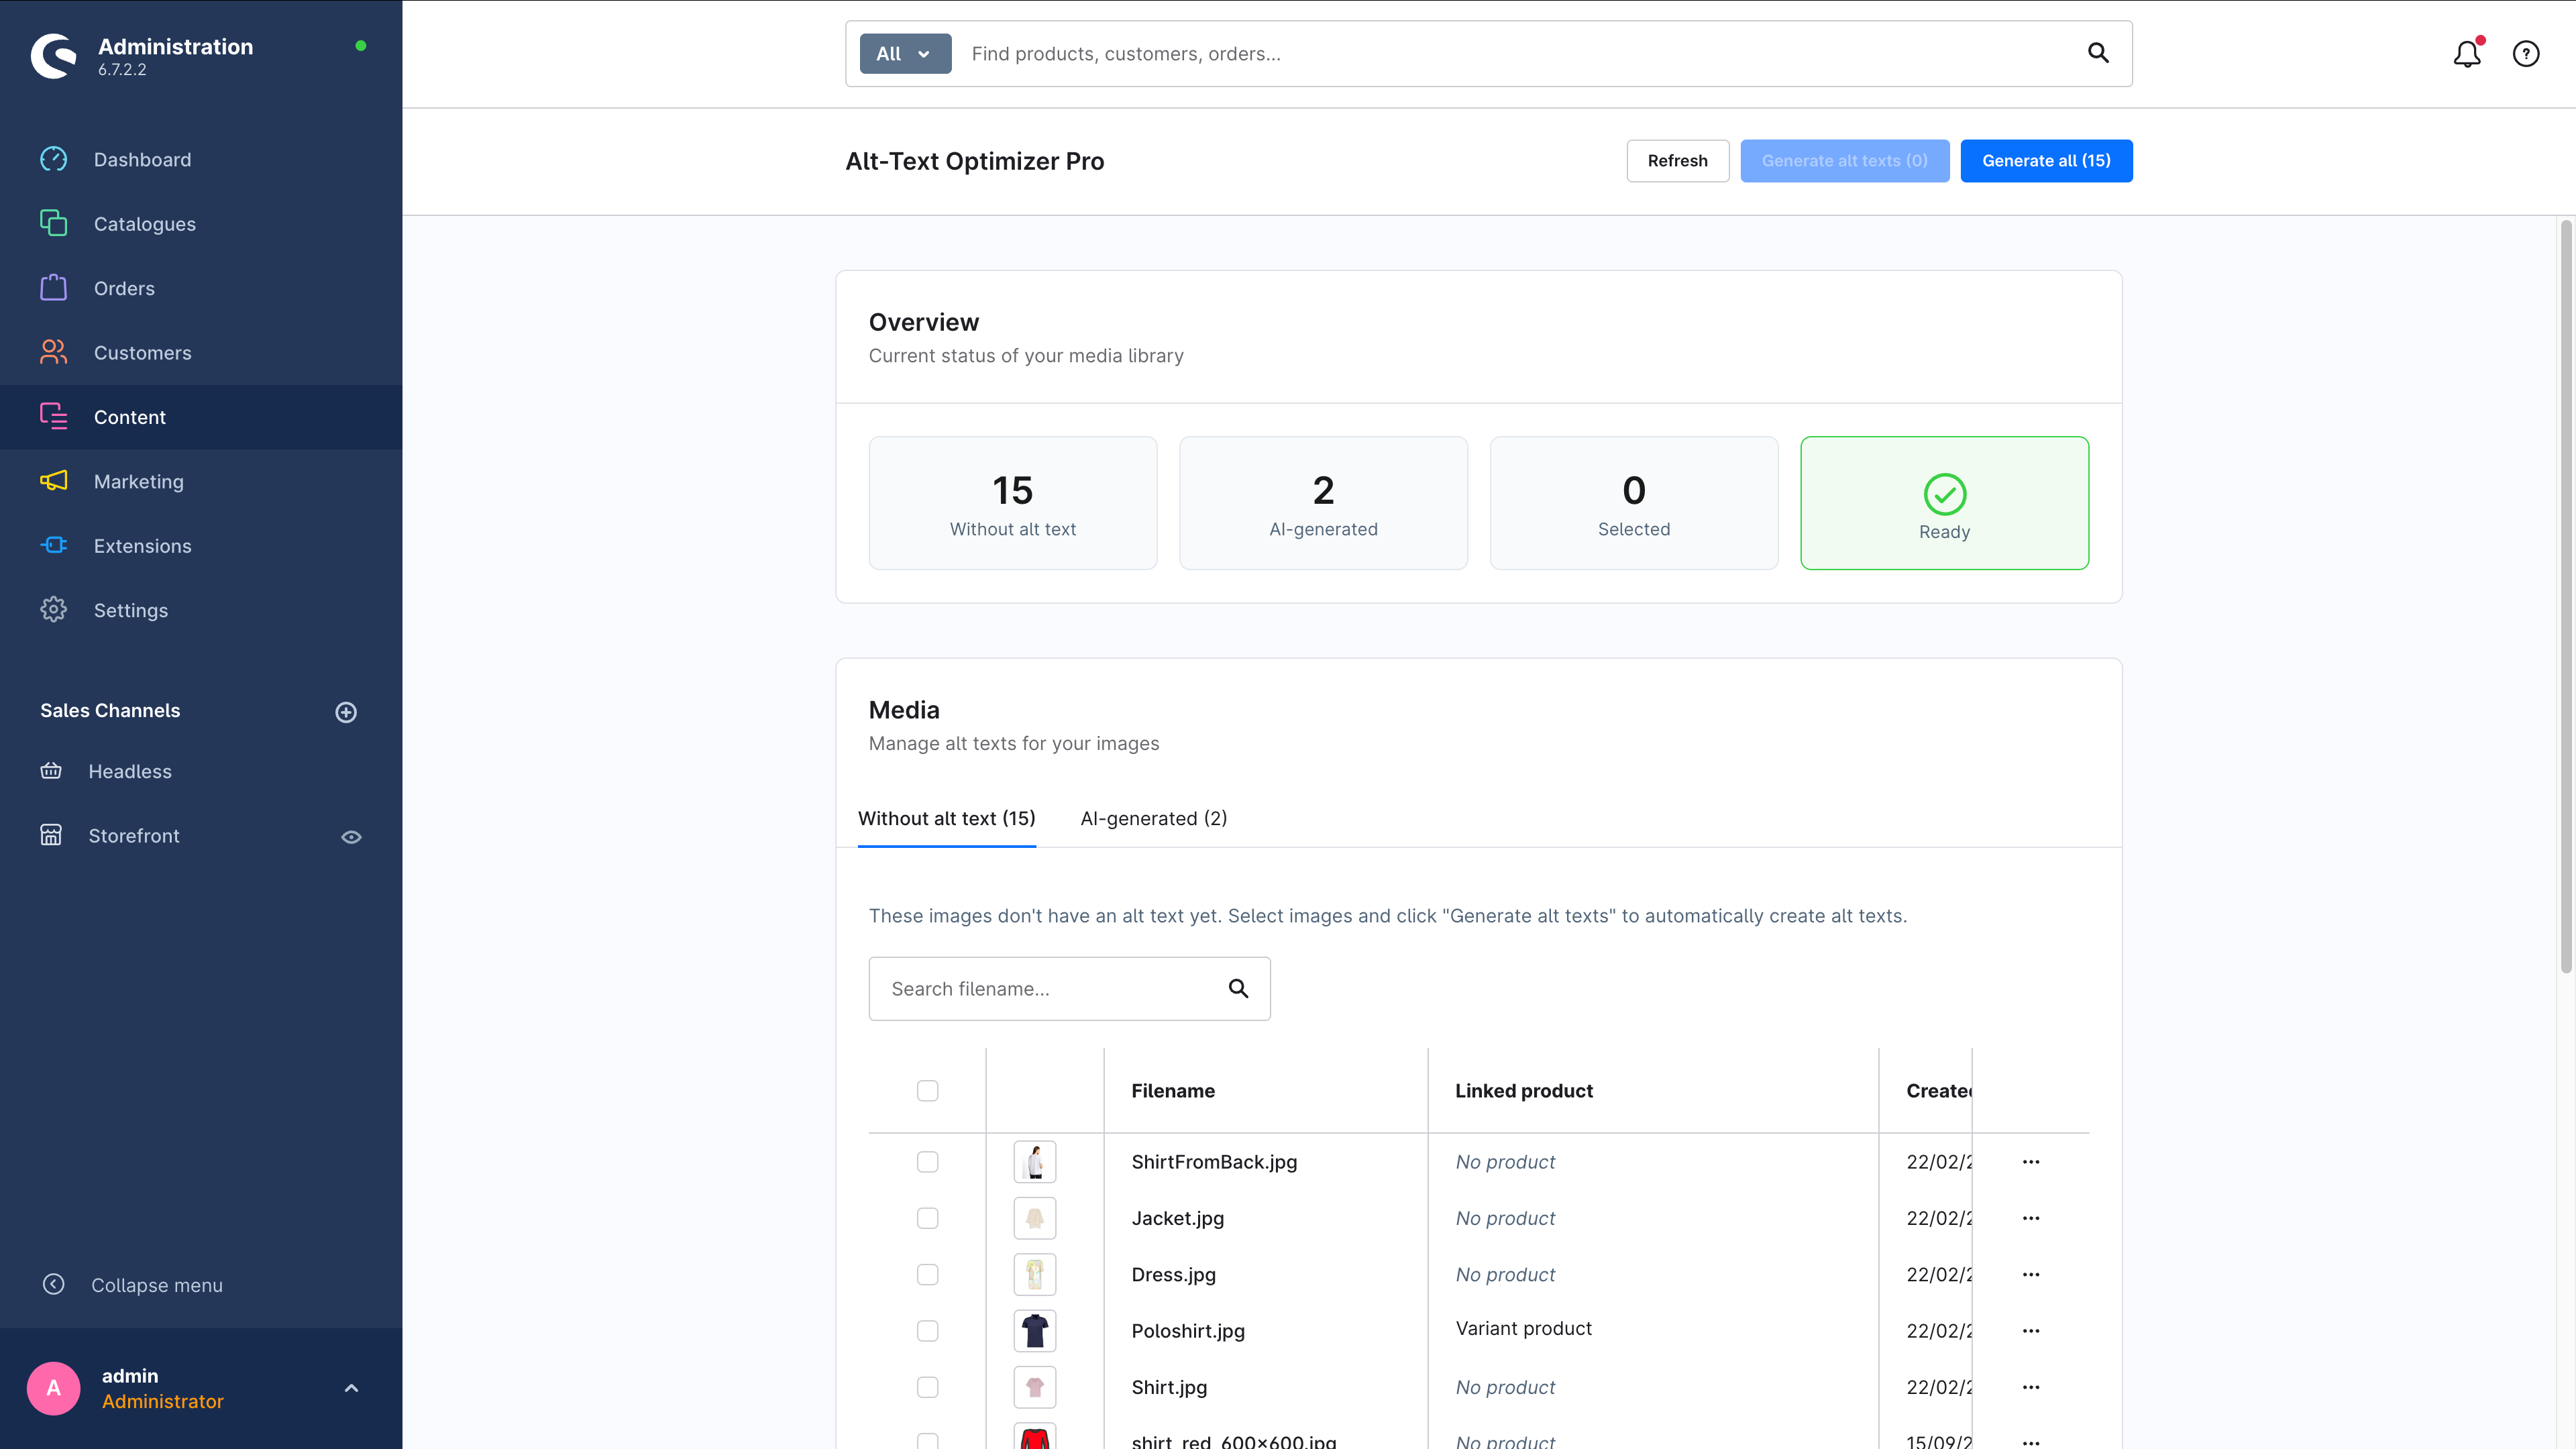The image size is (2576, 1449).
Task: Open Catalogues in the sidebar menu
Action: [144, 224]
